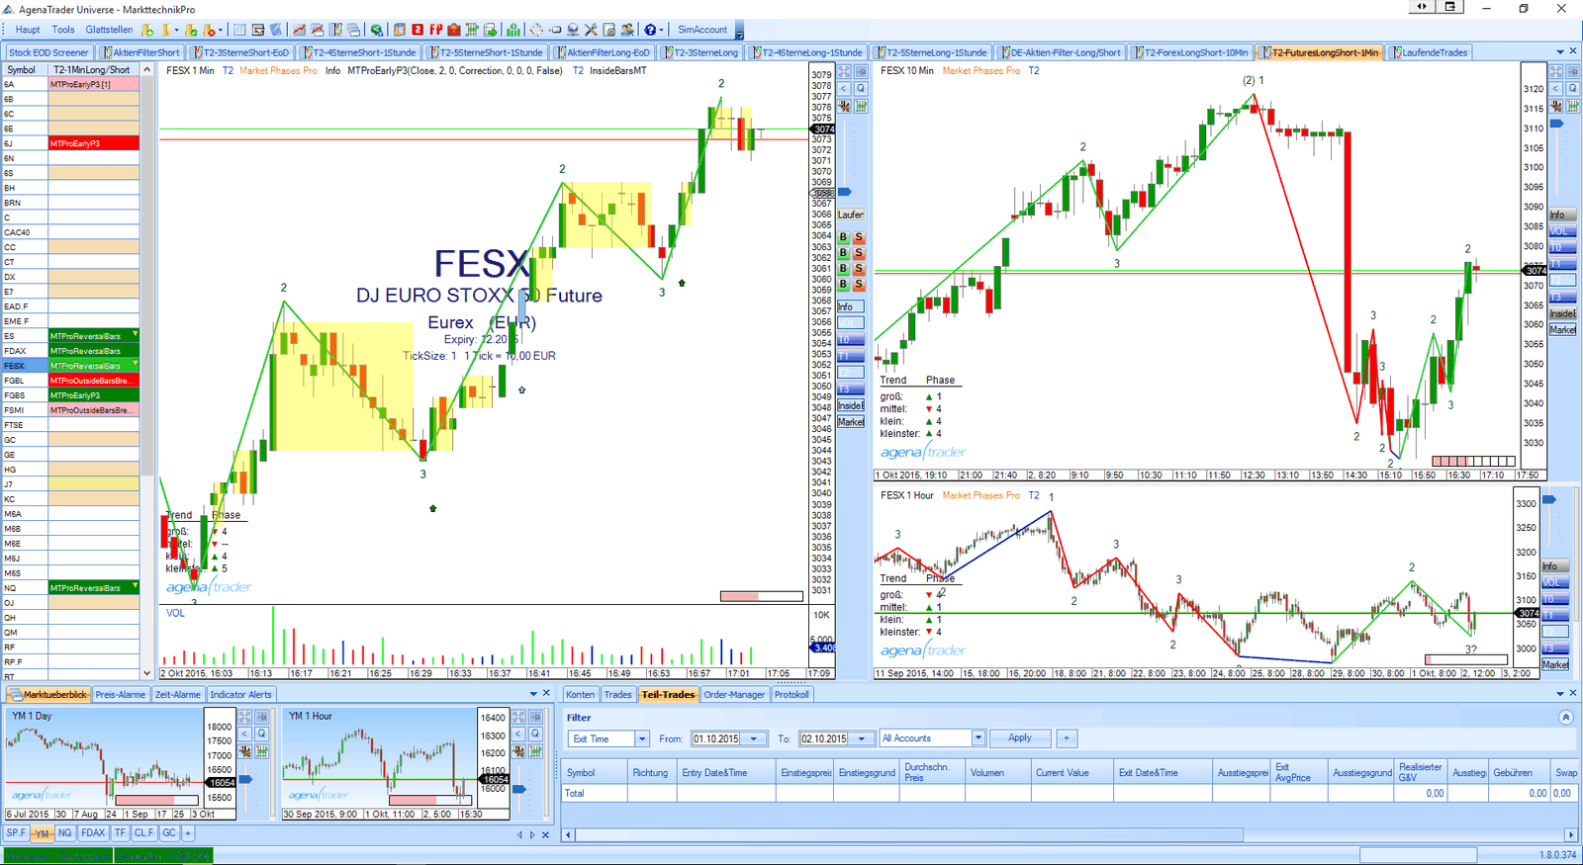Image resolution: width=1583 pixels, height=865 pixels.
Task: Open the Preis-Alarme tab
Action: 120,694
